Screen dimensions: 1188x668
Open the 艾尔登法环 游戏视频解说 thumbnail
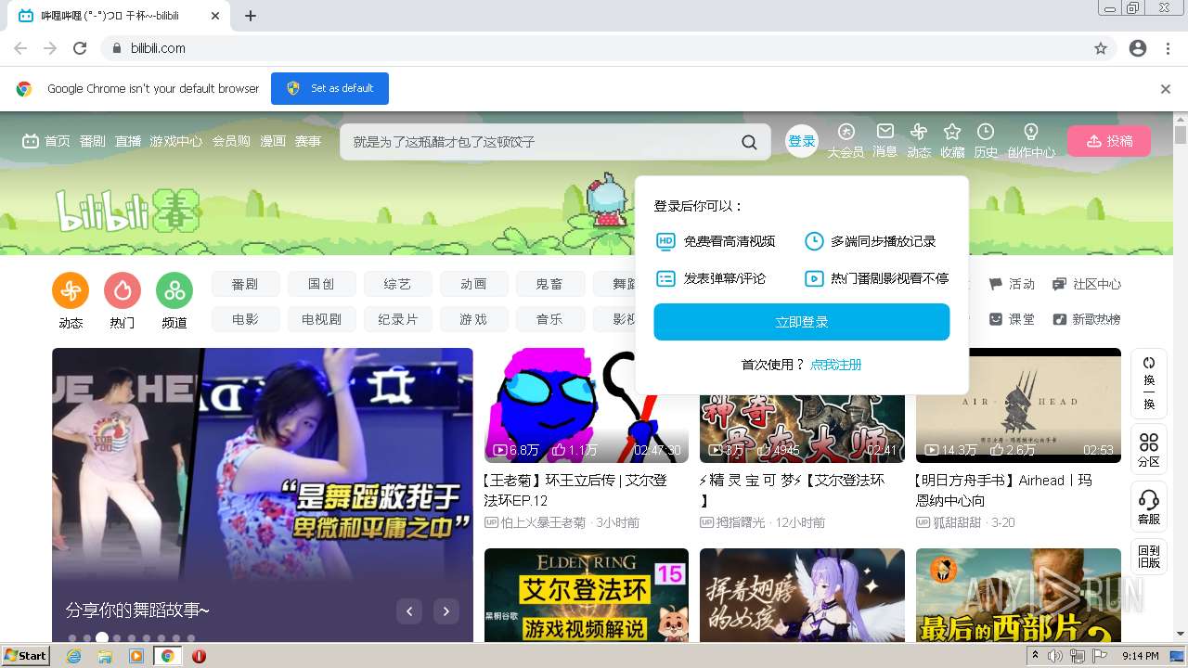(587, 595)
